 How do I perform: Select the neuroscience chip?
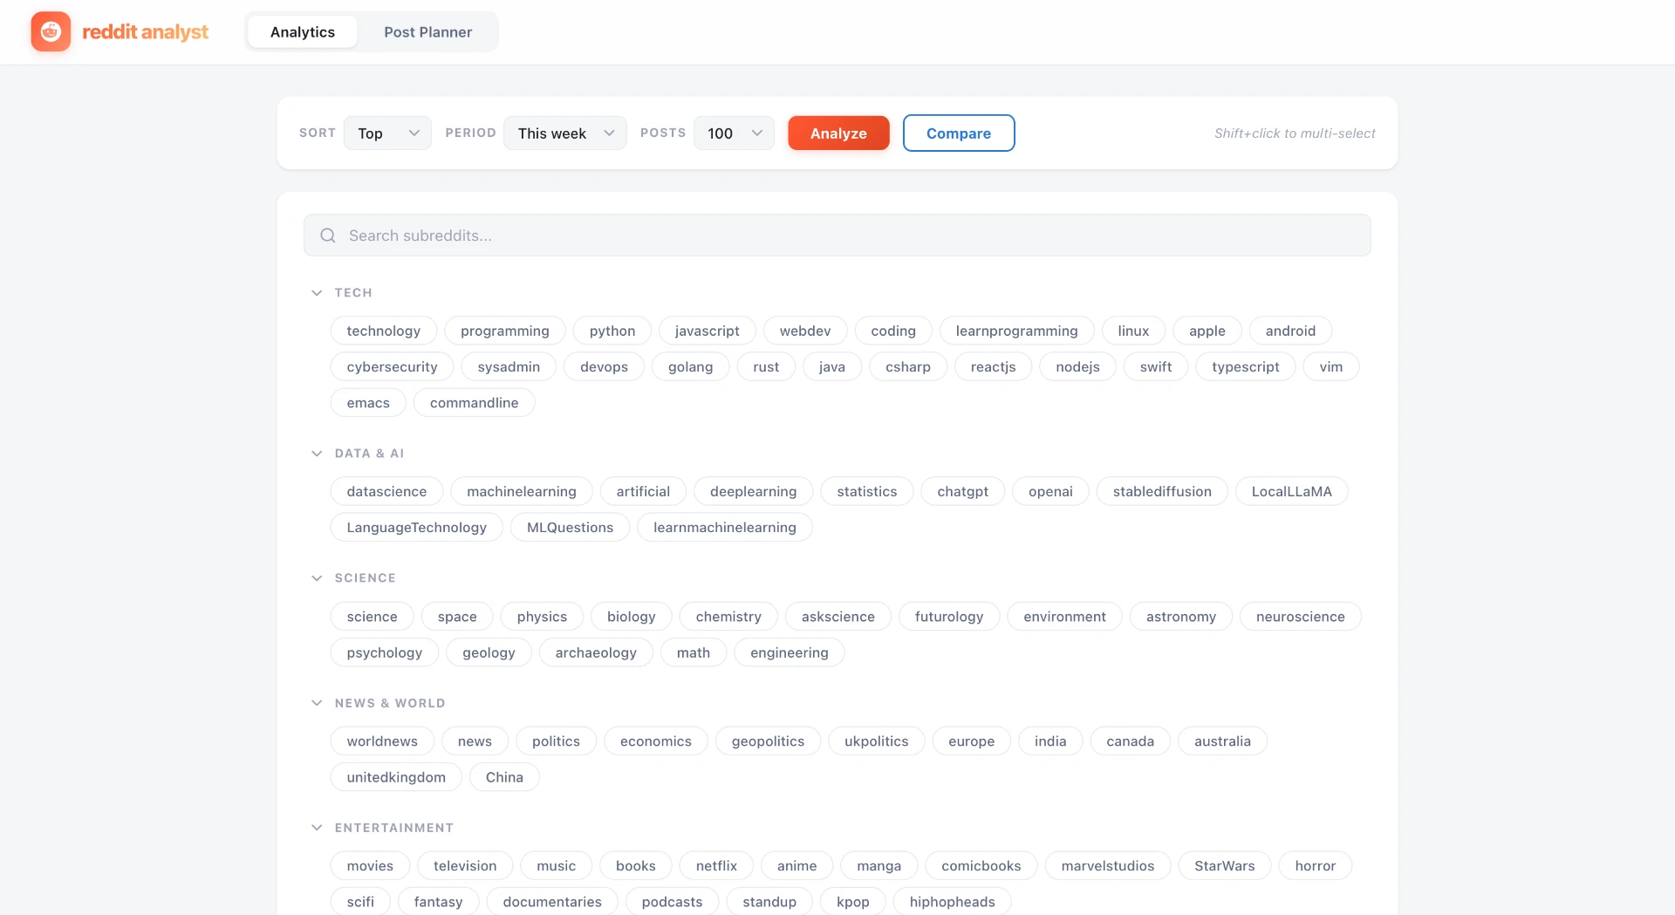coord(1301,617)
